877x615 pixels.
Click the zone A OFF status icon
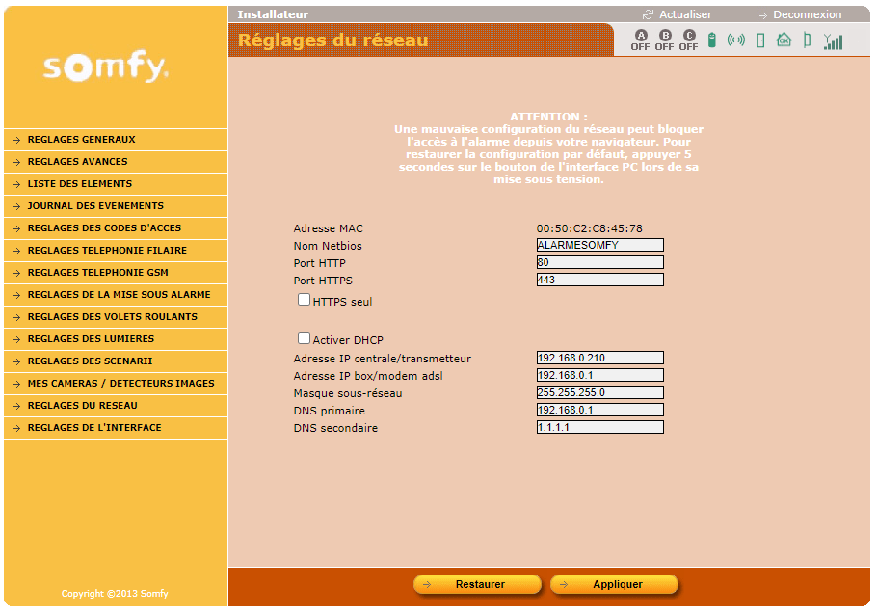click(x=640, y=40)
